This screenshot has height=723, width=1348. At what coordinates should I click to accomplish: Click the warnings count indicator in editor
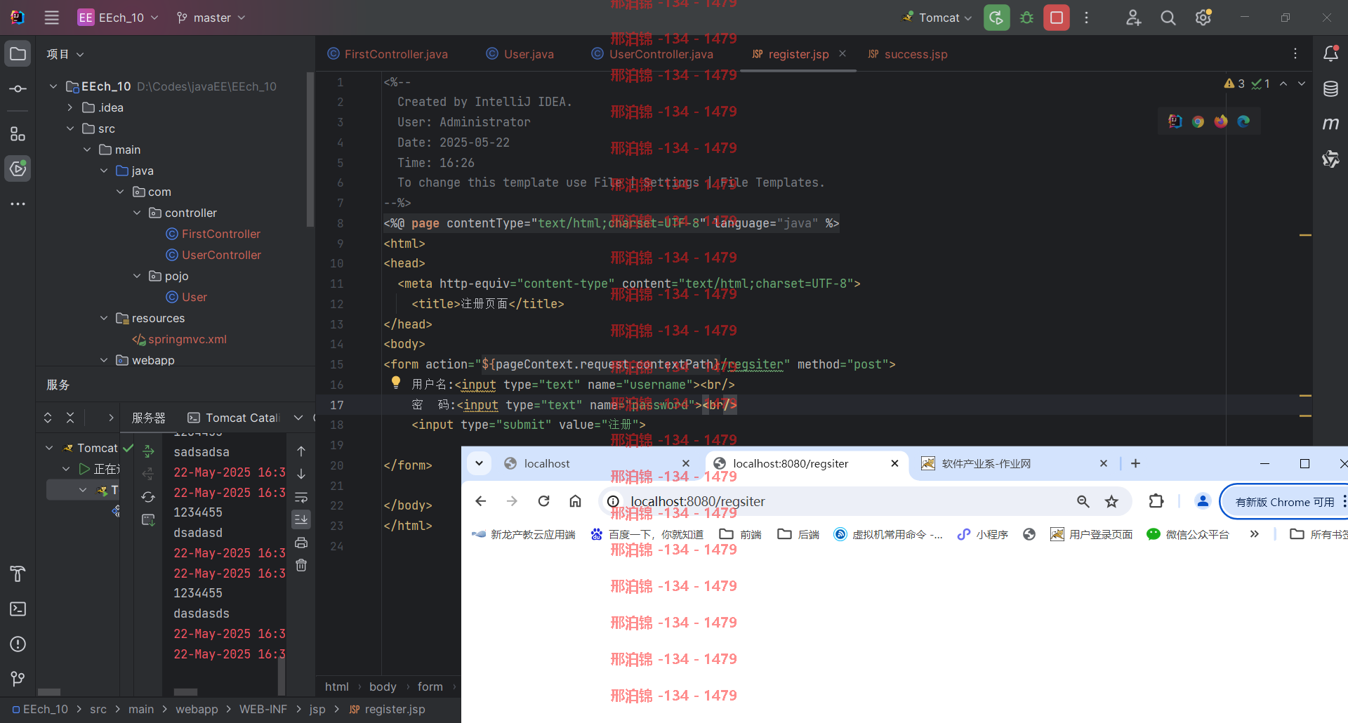1234,84
